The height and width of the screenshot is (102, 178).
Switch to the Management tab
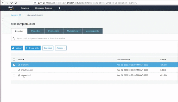point(73,31)
